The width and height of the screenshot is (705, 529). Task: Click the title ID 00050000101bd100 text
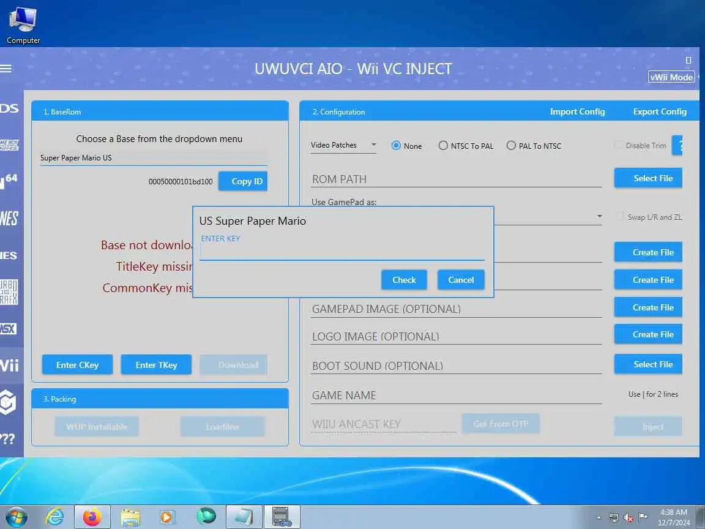(x=181, y=182)
